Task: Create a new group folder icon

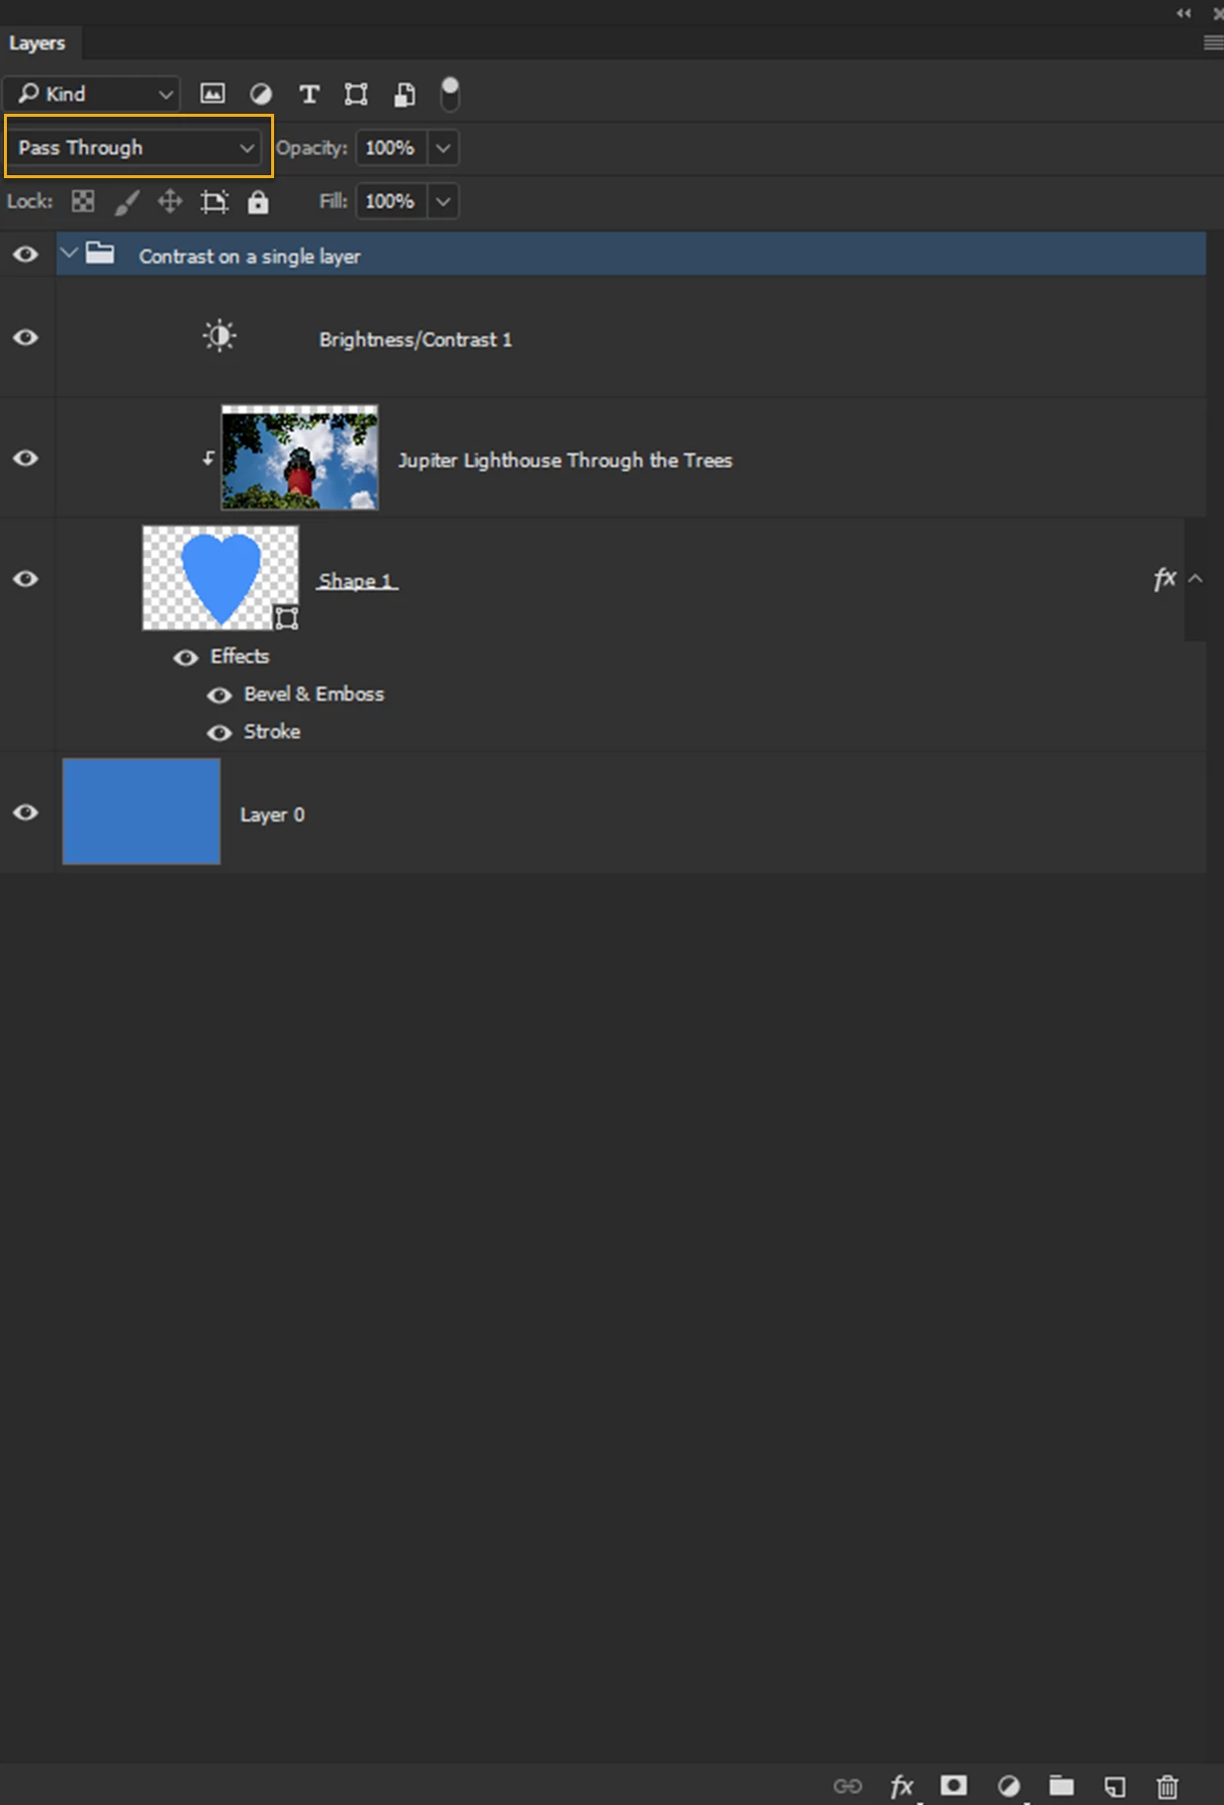Action: (x=1062, y=1785)
